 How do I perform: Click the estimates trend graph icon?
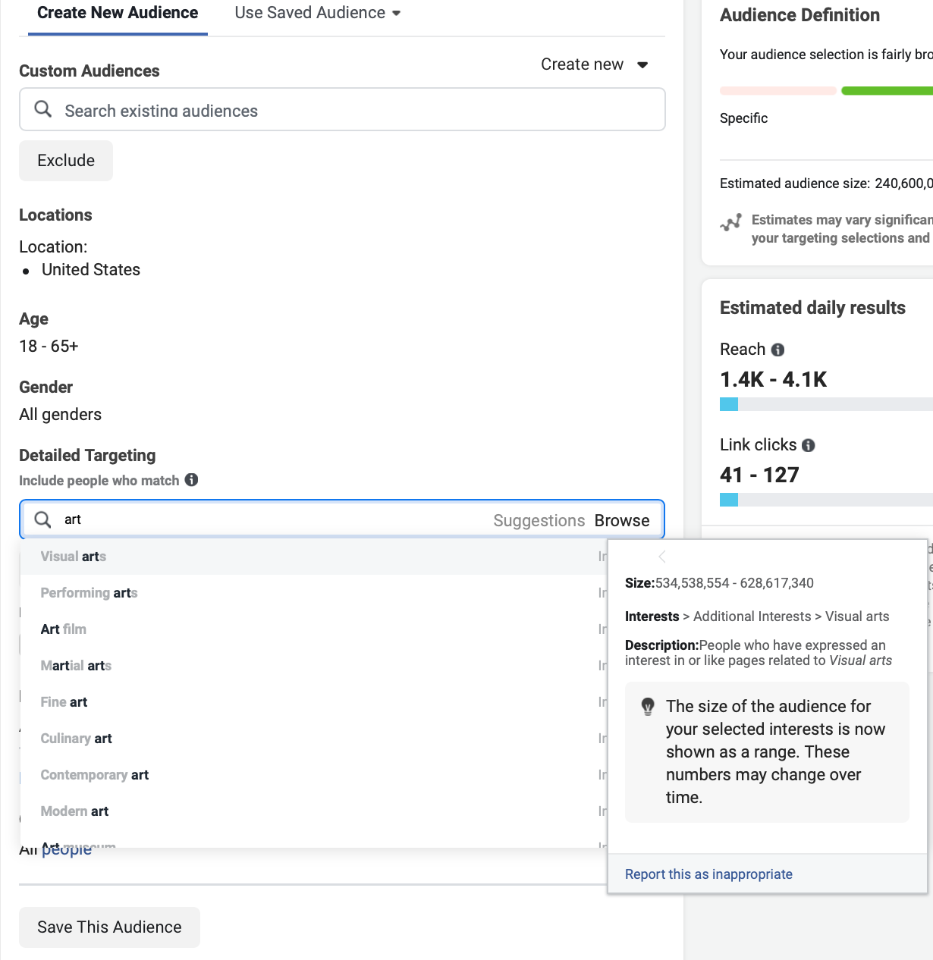point(731,222)
